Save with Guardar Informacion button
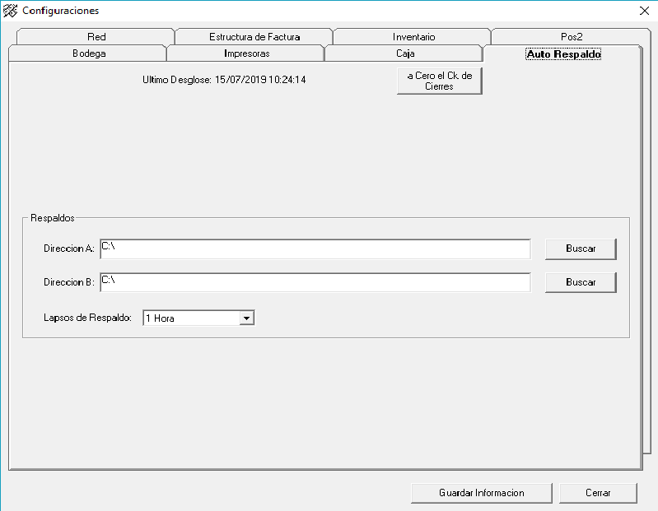The width and height of the screenshot is (658, 511). pyautogui.click(x=482, y=493)
